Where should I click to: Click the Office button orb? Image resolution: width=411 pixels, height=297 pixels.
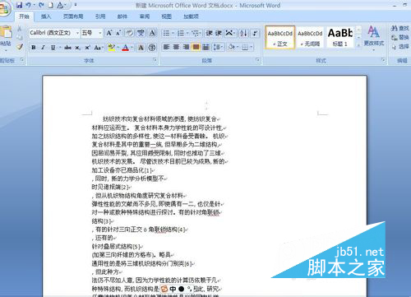[x=4, y=9]
